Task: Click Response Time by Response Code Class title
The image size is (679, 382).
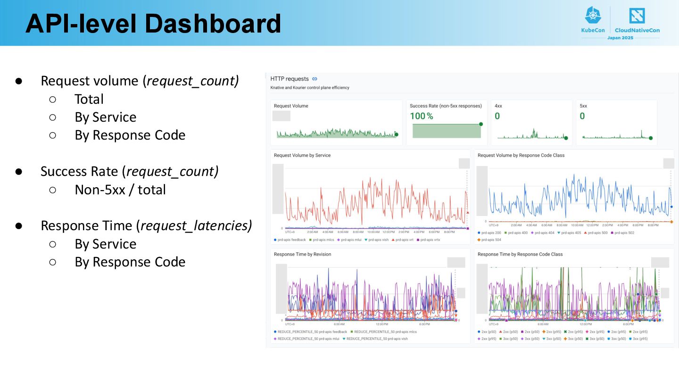Action: [x=520, y=254]
